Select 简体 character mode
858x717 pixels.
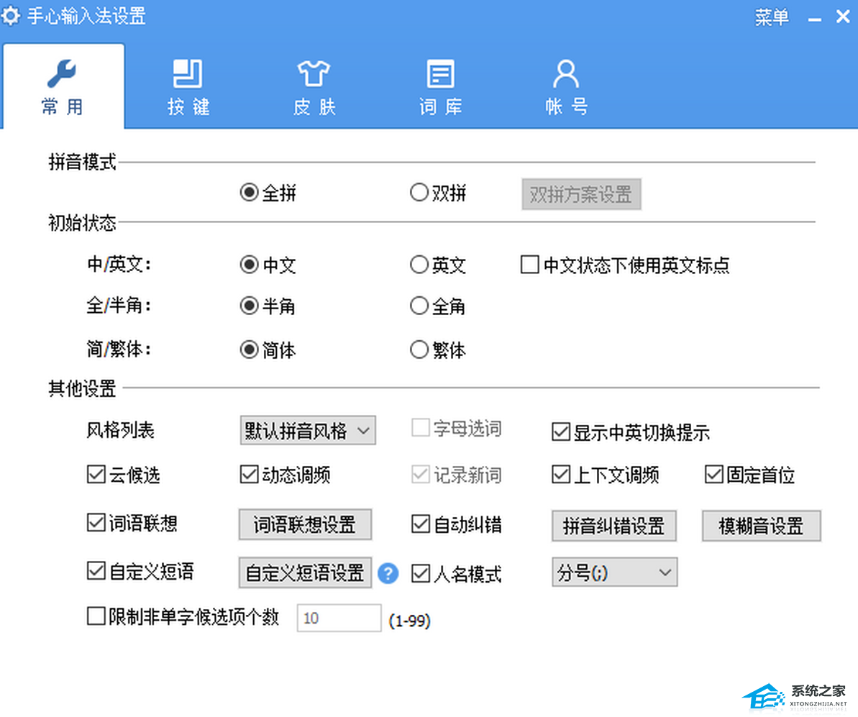tap(249, 350)
